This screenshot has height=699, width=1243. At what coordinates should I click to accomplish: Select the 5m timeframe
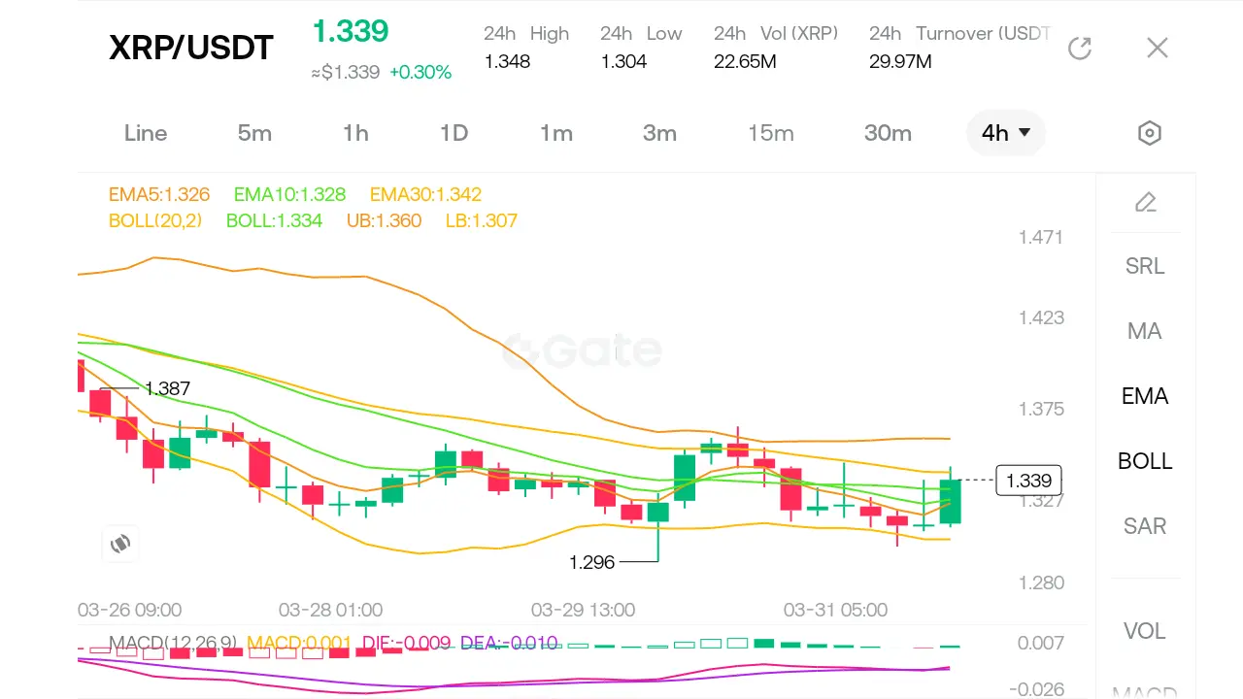254,133
